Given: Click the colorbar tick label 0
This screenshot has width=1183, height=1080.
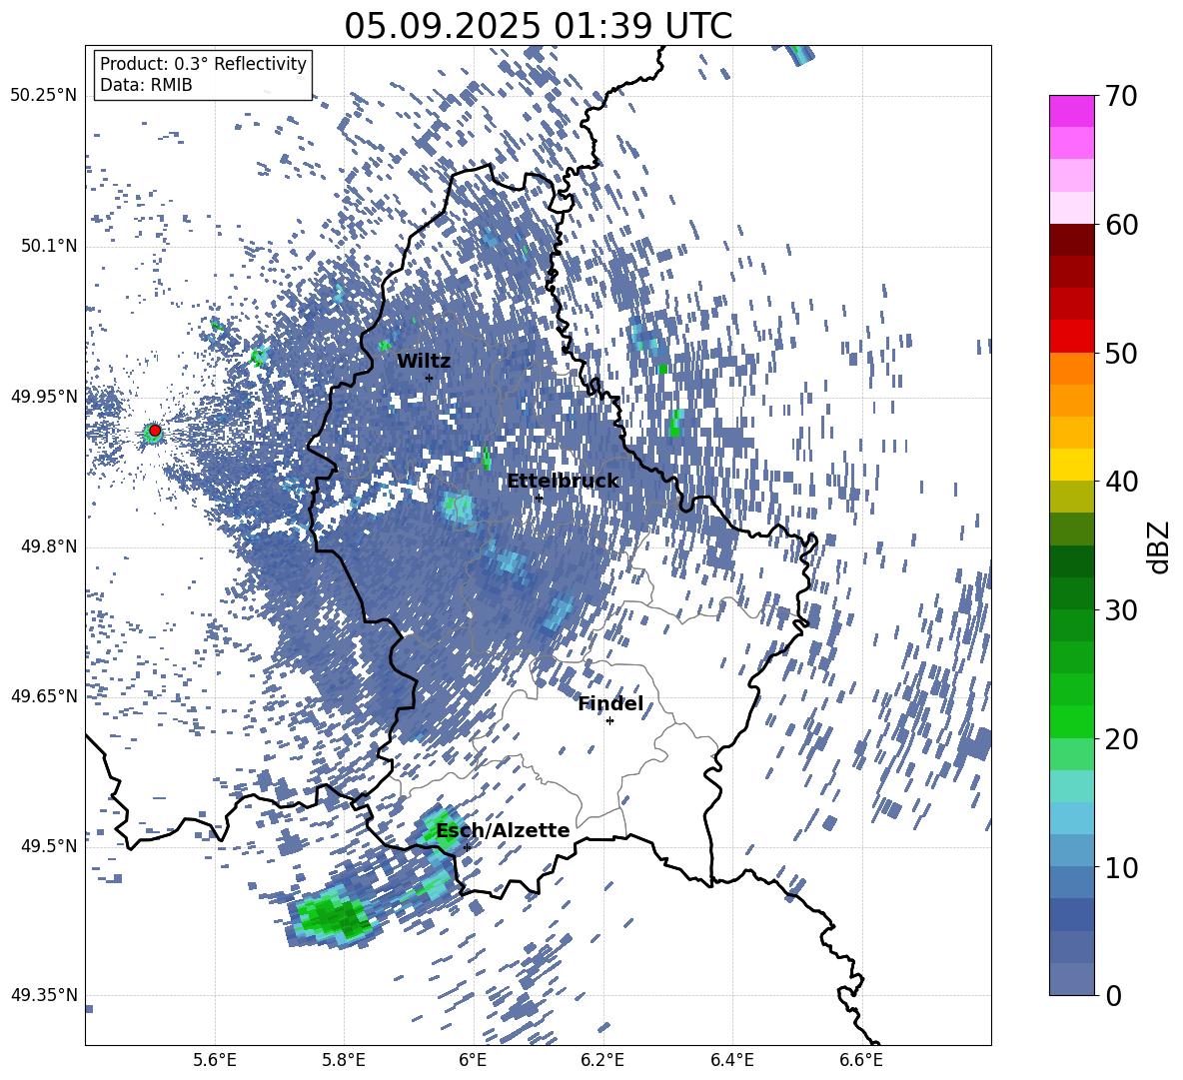Looking at the screenshot, I should pyautogui.click(x=1113, y=995).
